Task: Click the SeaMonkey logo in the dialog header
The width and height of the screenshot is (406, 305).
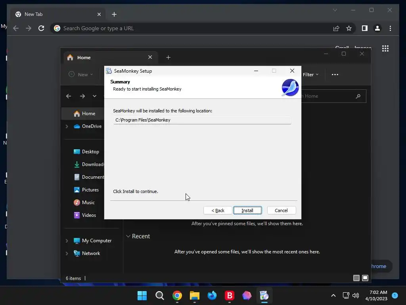Action: point(290,87)
